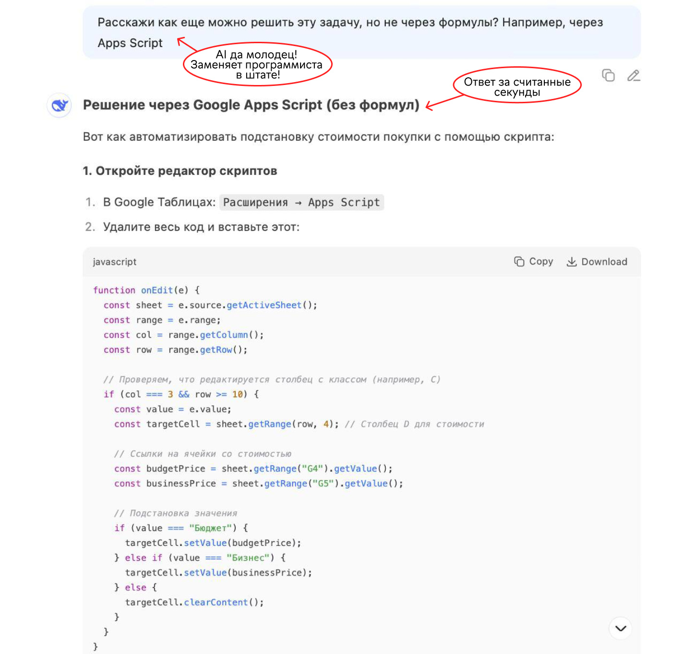The height and width of the screenshot is (654, 684).
Task: Click the user message mentioning Apps Script
Action: point(350,23)
